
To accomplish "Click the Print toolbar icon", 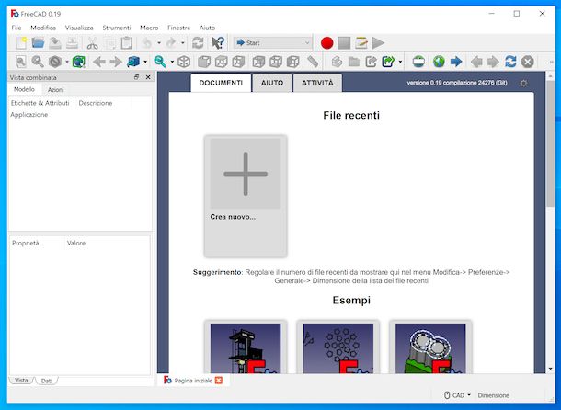I will (72, 43).
